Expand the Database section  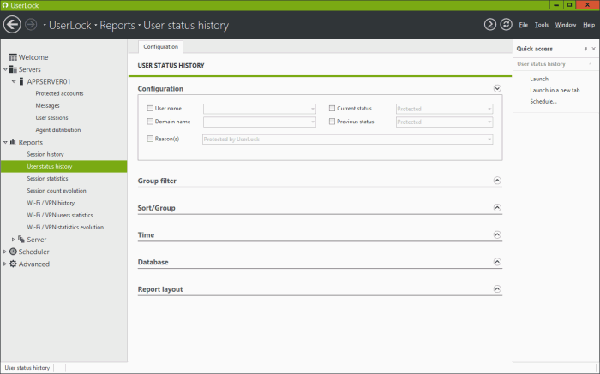click(x=497, y=262)
